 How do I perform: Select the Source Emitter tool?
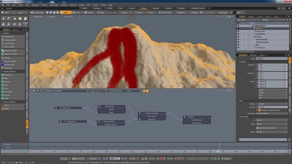point(13,47)
